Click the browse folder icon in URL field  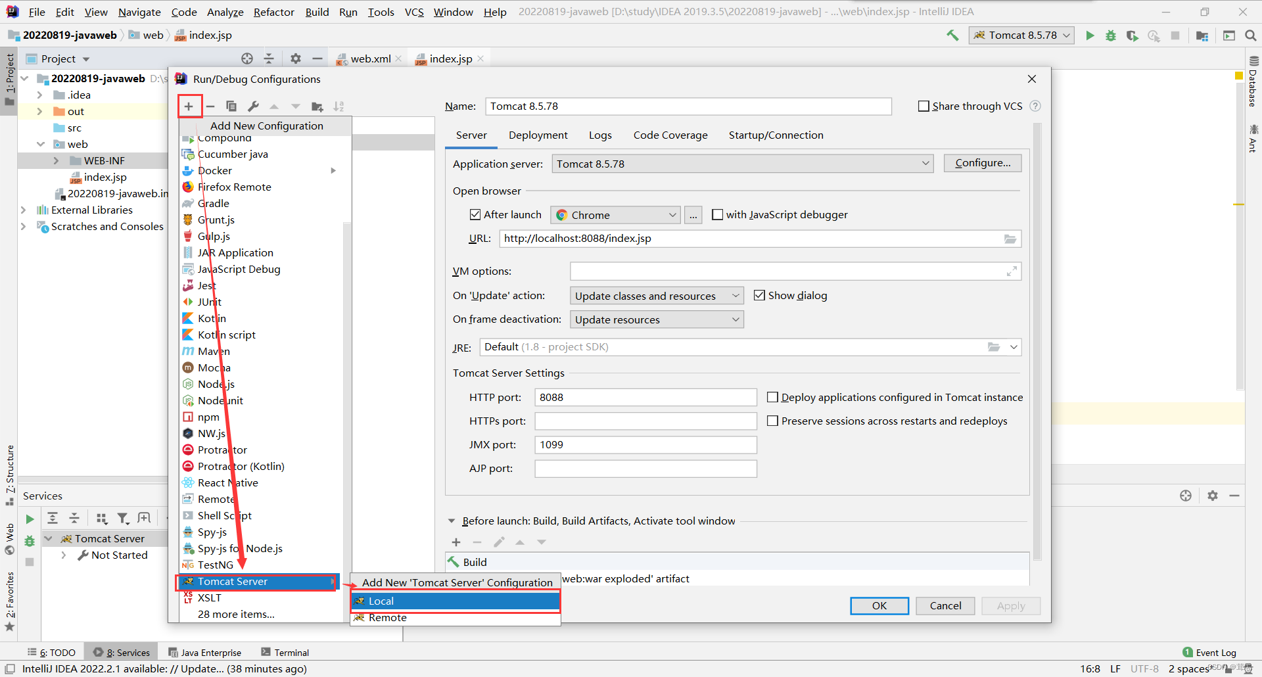click(1010, 239)
